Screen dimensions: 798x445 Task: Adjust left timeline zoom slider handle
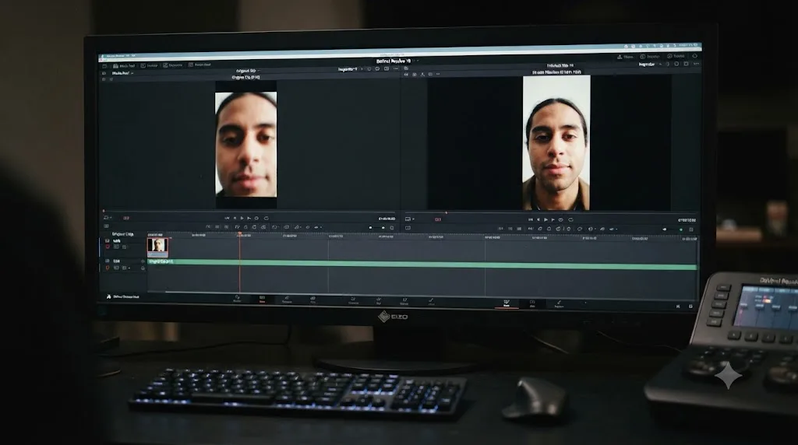383,228
